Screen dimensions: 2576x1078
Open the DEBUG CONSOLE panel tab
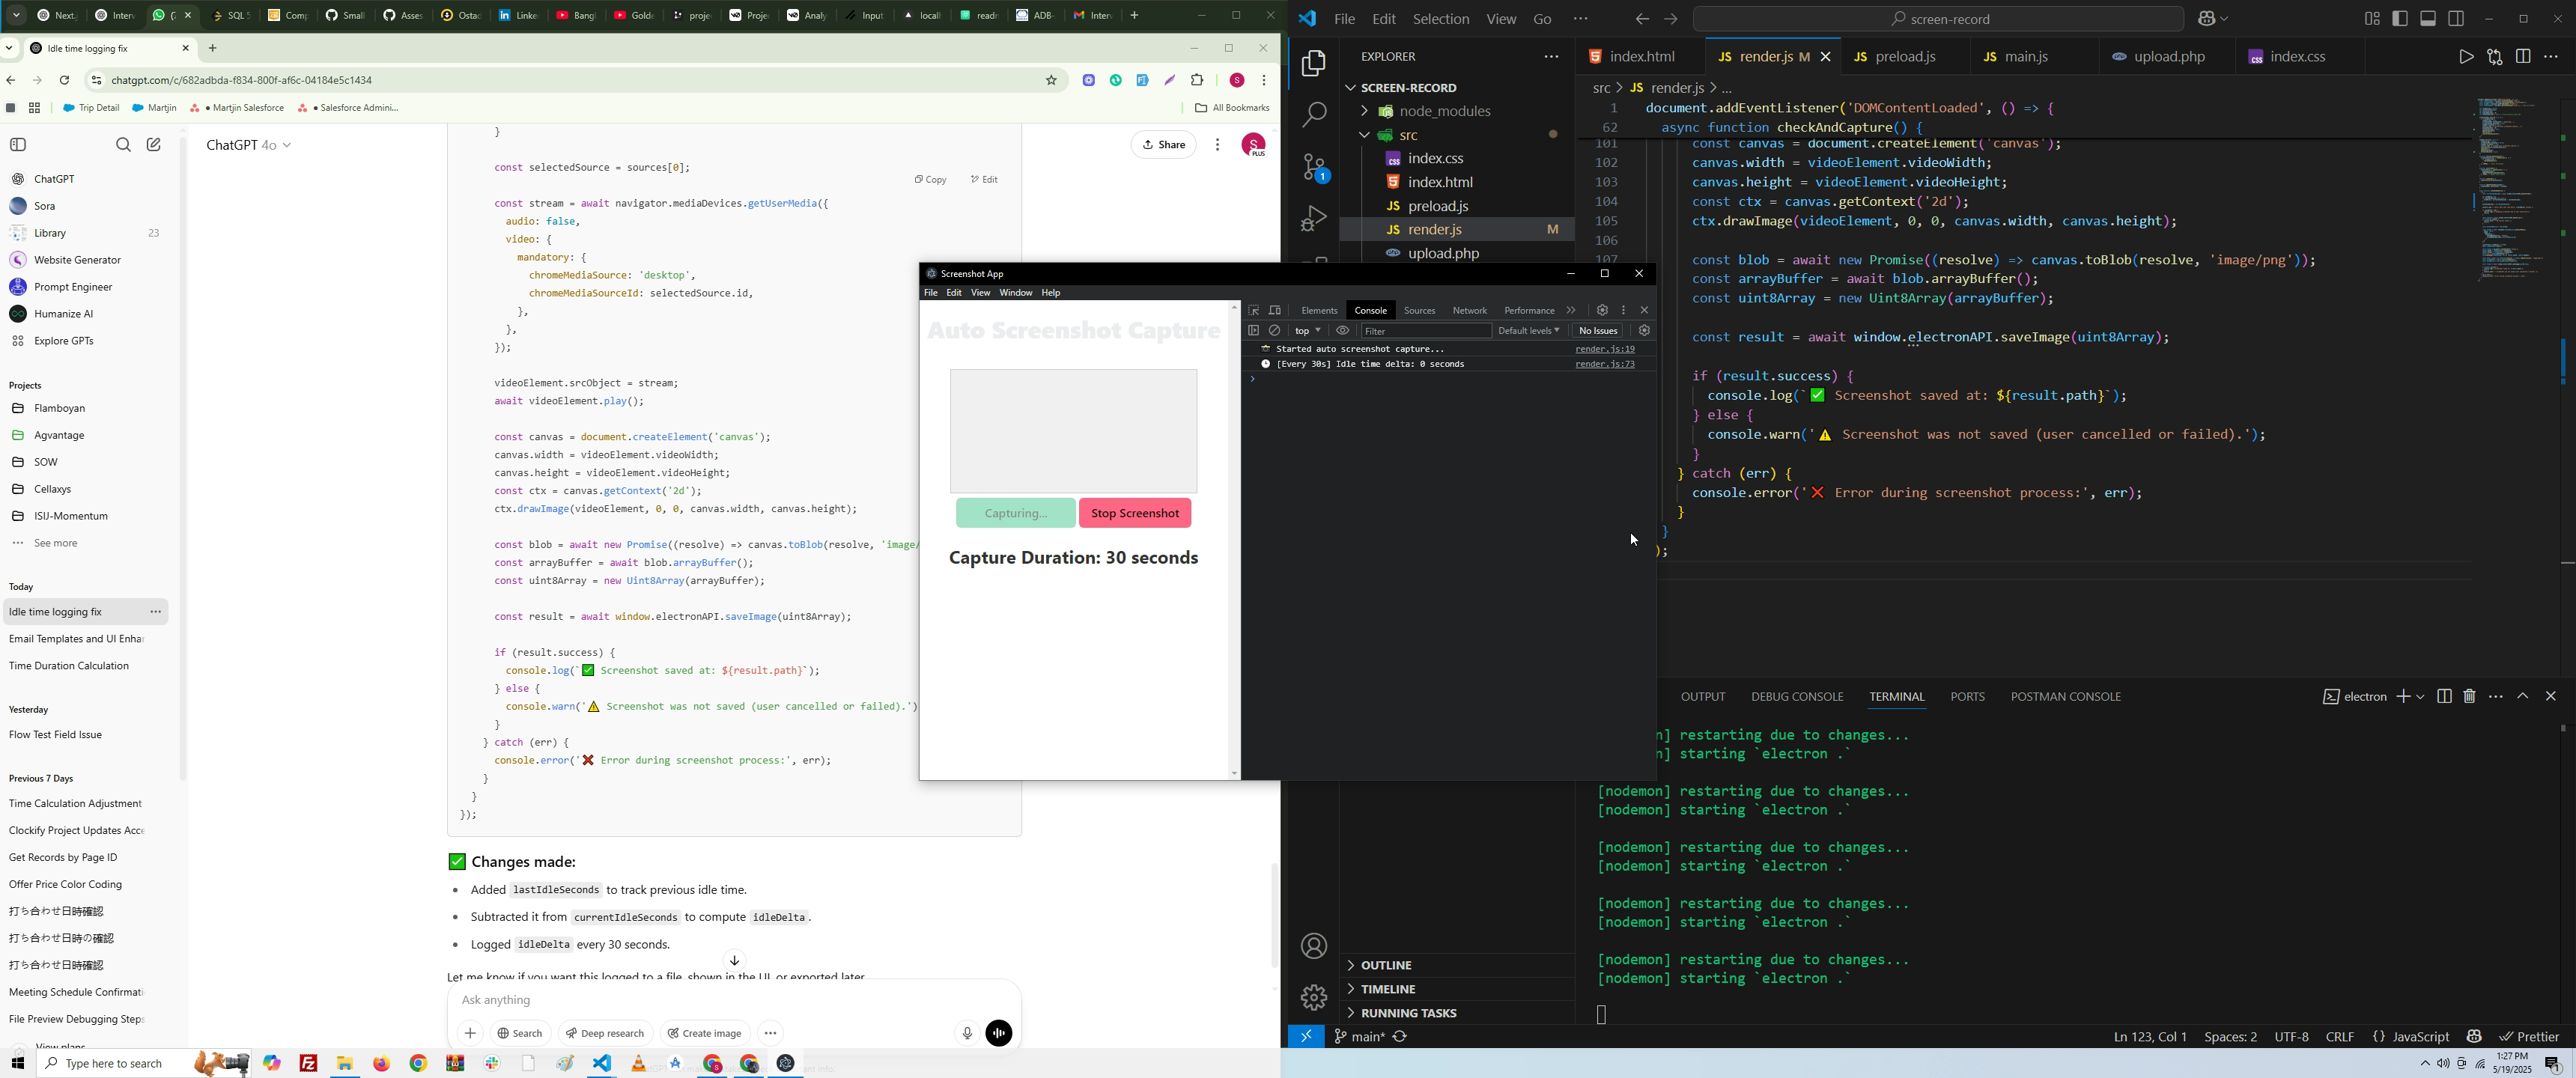click(1796, 696)
